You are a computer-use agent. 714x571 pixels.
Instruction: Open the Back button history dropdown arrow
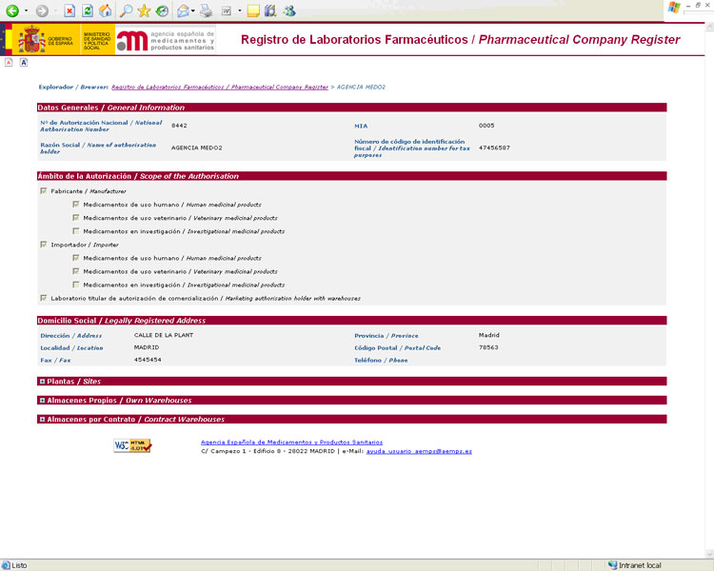click(26, 10)
